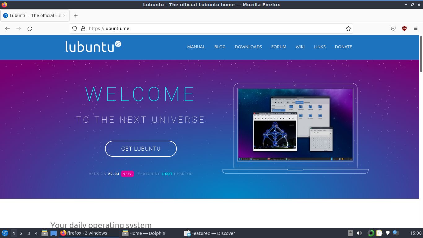Image resolution: width=423 pixels, height=238 pixels.
Task: Click the VERSION 22.04 text
Action: (104, 174)
